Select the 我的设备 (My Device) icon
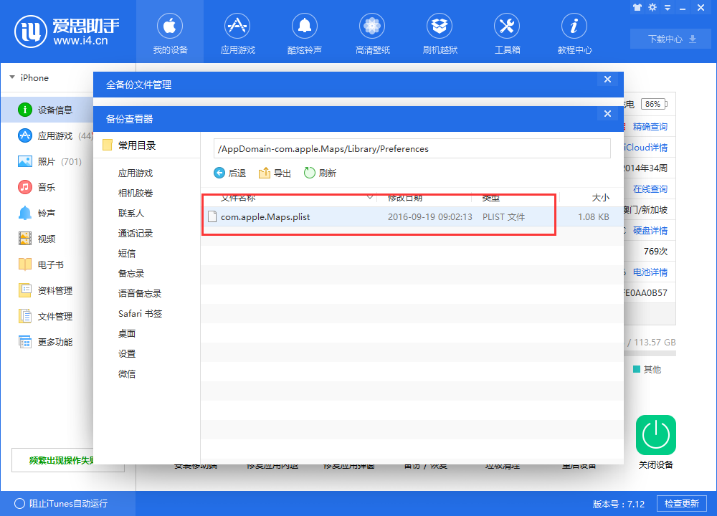 point(170,32)
